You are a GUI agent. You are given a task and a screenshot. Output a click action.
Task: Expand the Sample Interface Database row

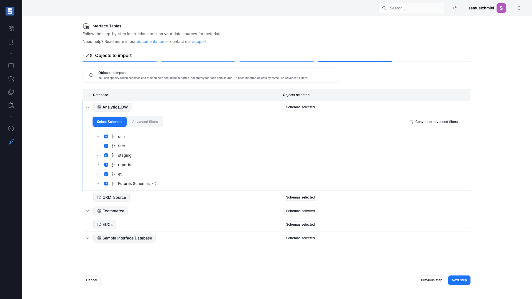point(88,238)
